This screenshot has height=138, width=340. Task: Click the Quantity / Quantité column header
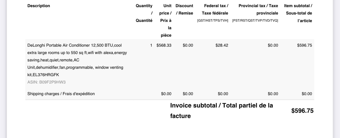click(x=144, y=13)
